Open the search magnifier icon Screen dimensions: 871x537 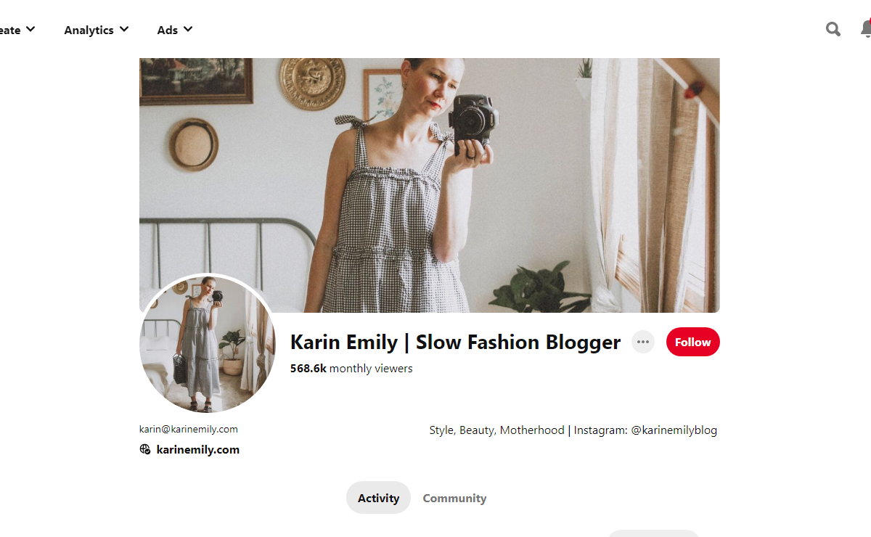coord(833,29)
